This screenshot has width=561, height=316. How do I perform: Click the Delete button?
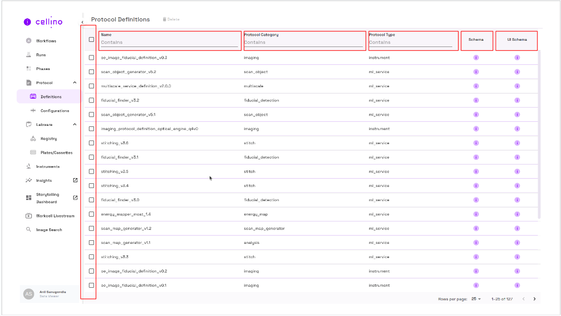tap(171, 19)
